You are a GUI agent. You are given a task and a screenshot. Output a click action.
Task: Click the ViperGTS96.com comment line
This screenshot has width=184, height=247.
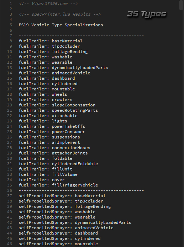(x=48, y=4)
